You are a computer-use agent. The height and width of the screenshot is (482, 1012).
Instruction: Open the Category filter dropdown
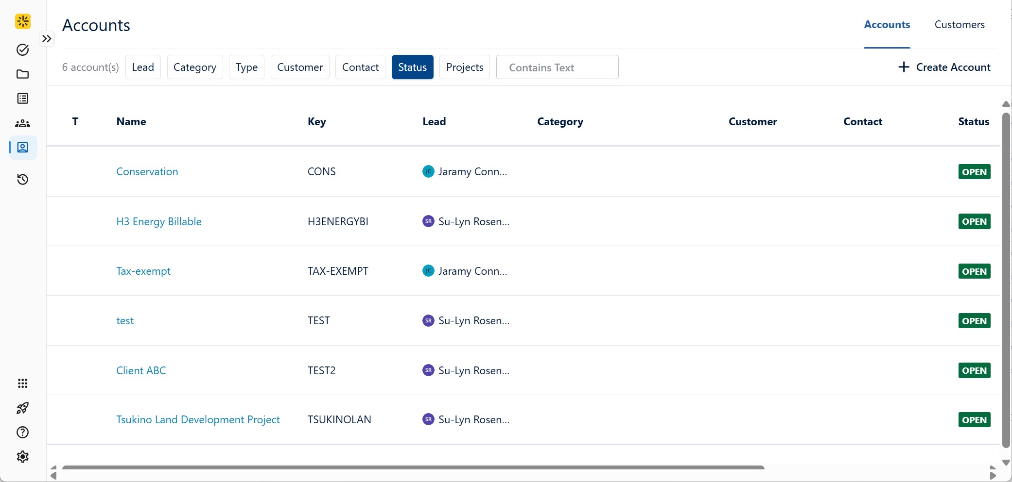(194, 67)
